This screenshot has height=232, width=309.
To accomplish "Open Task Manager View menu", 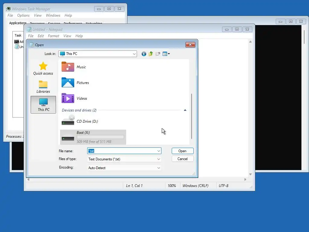I will tap(38, 15).
